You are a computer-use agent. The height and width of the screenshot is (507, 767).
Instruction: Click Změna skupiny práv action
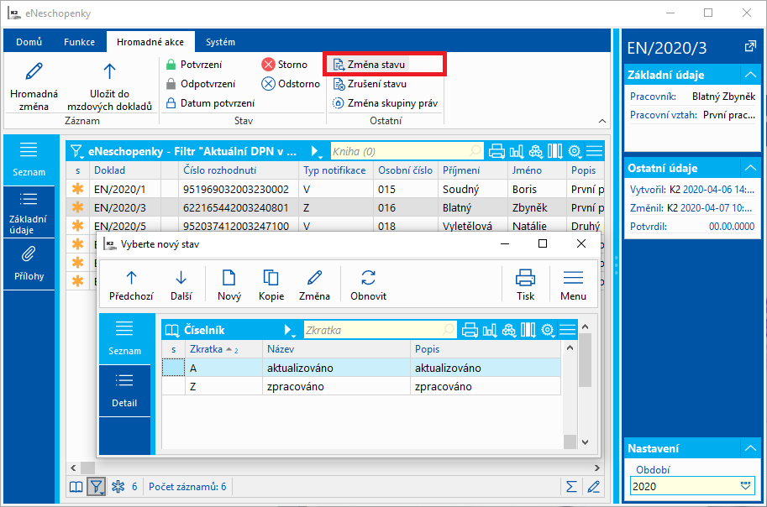(385, 103)
